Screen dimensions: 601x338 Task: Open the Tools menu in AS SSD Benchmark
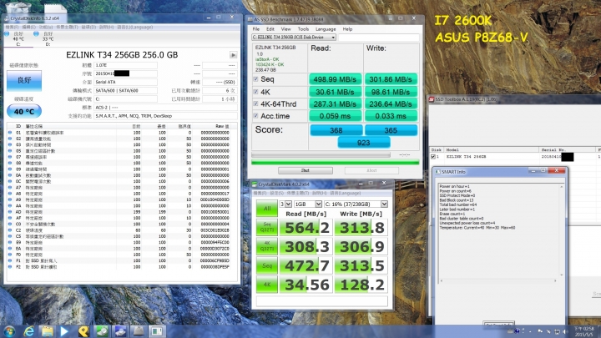click(x=303, y=29)
